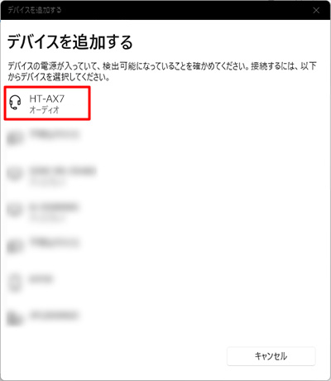Click the blurred icon of the last listed device
The image size is (331, 381).
click(x=15, y=317)
